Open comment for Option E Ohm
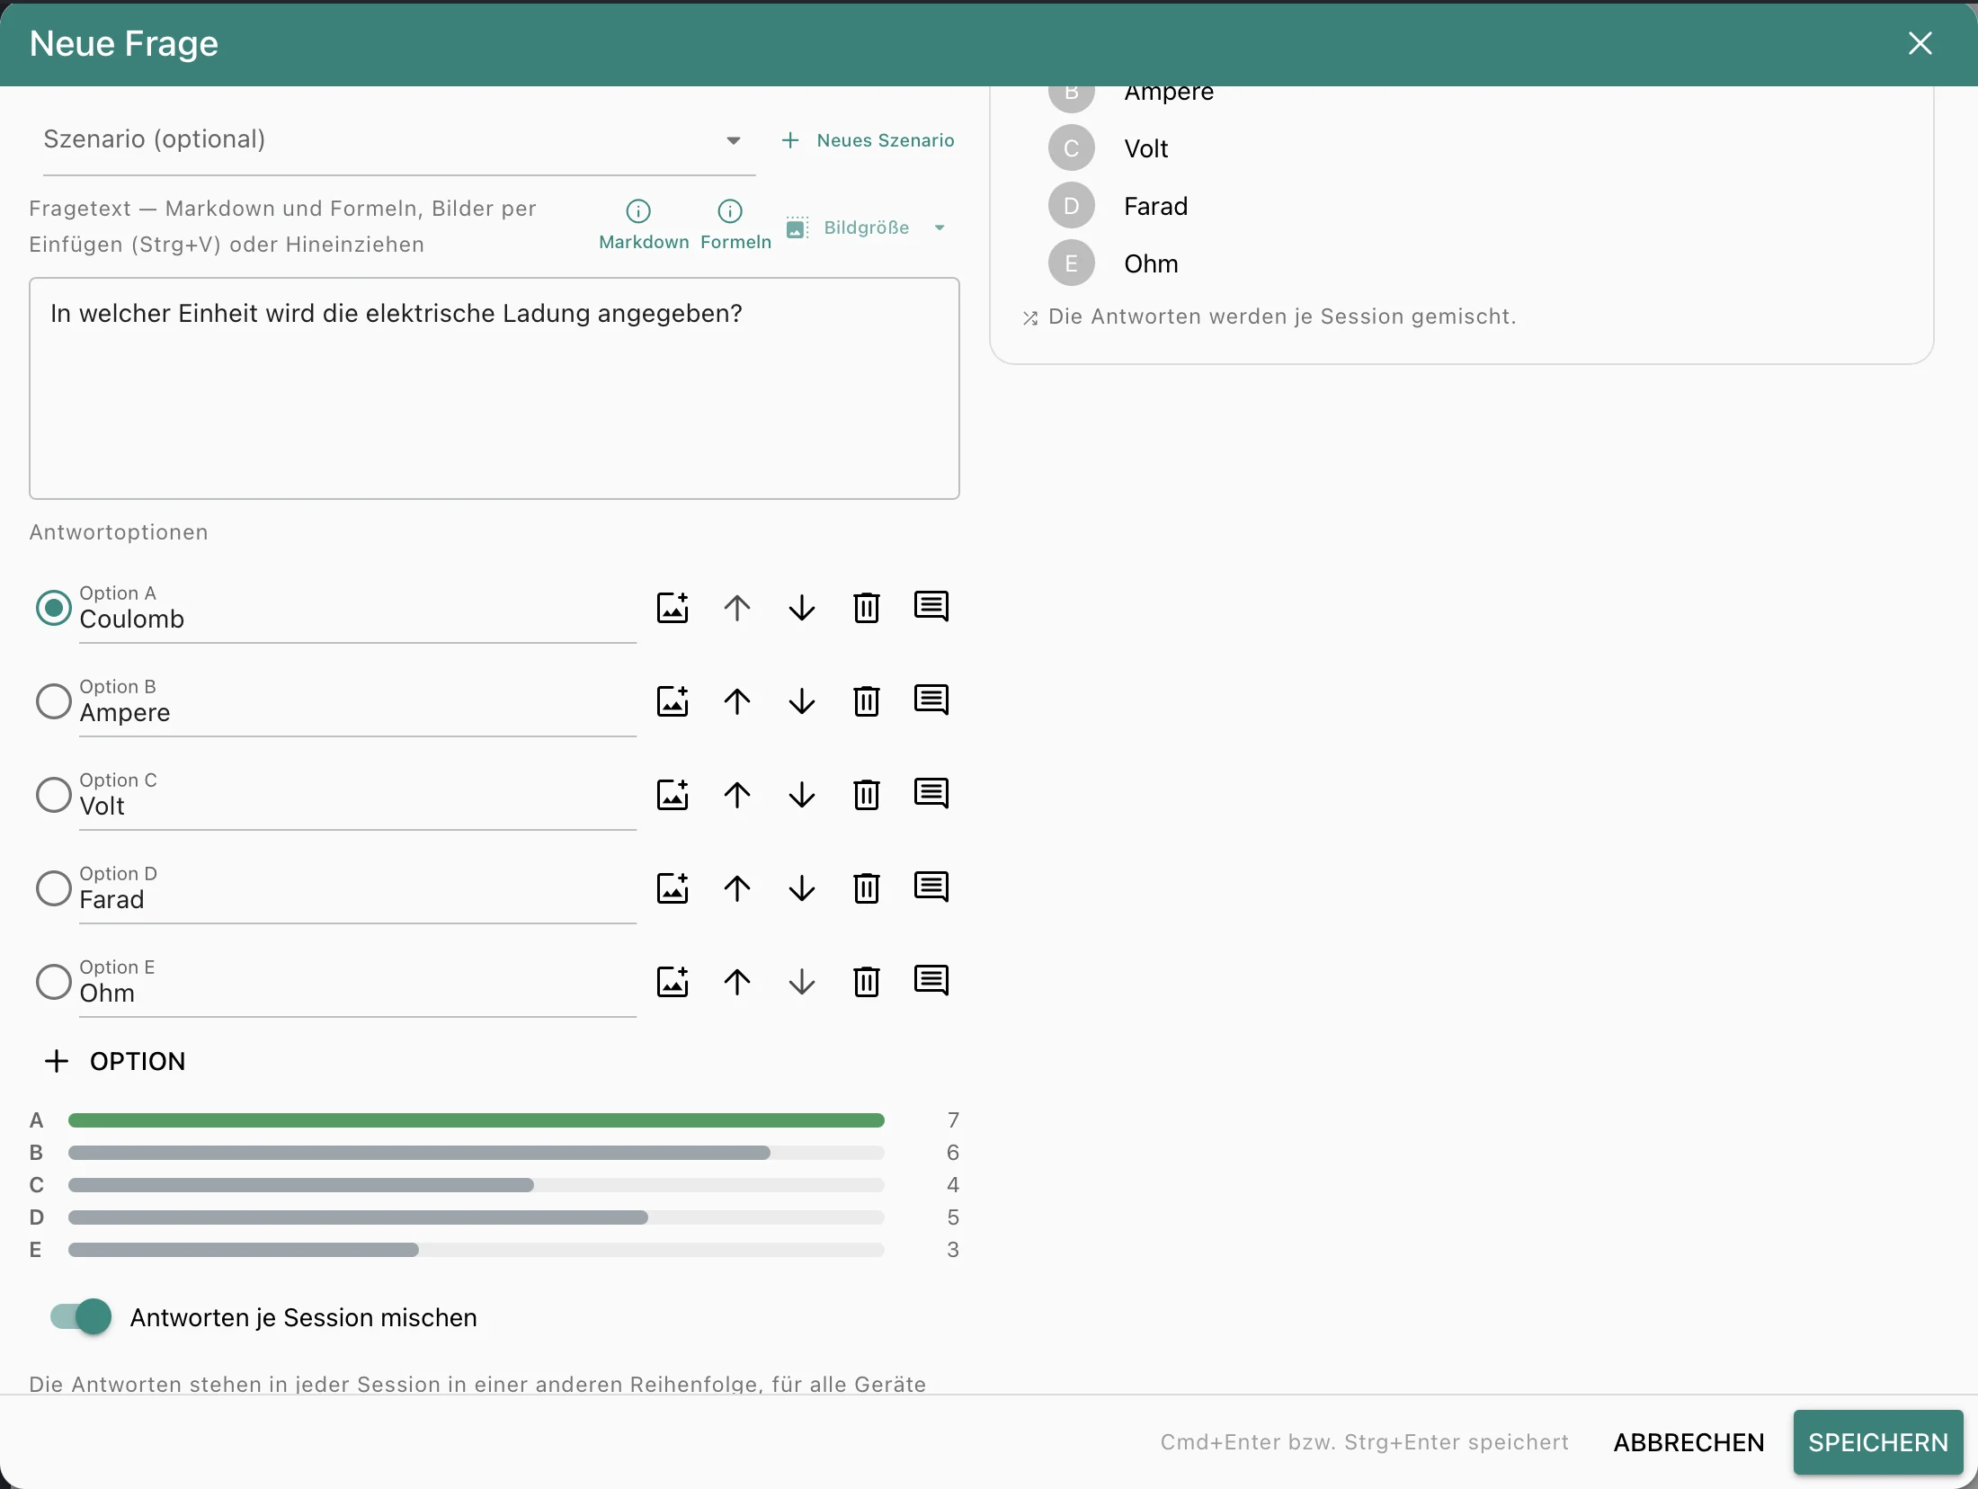The width and height of the screenshot is (1978, 1489). point(931,982)
